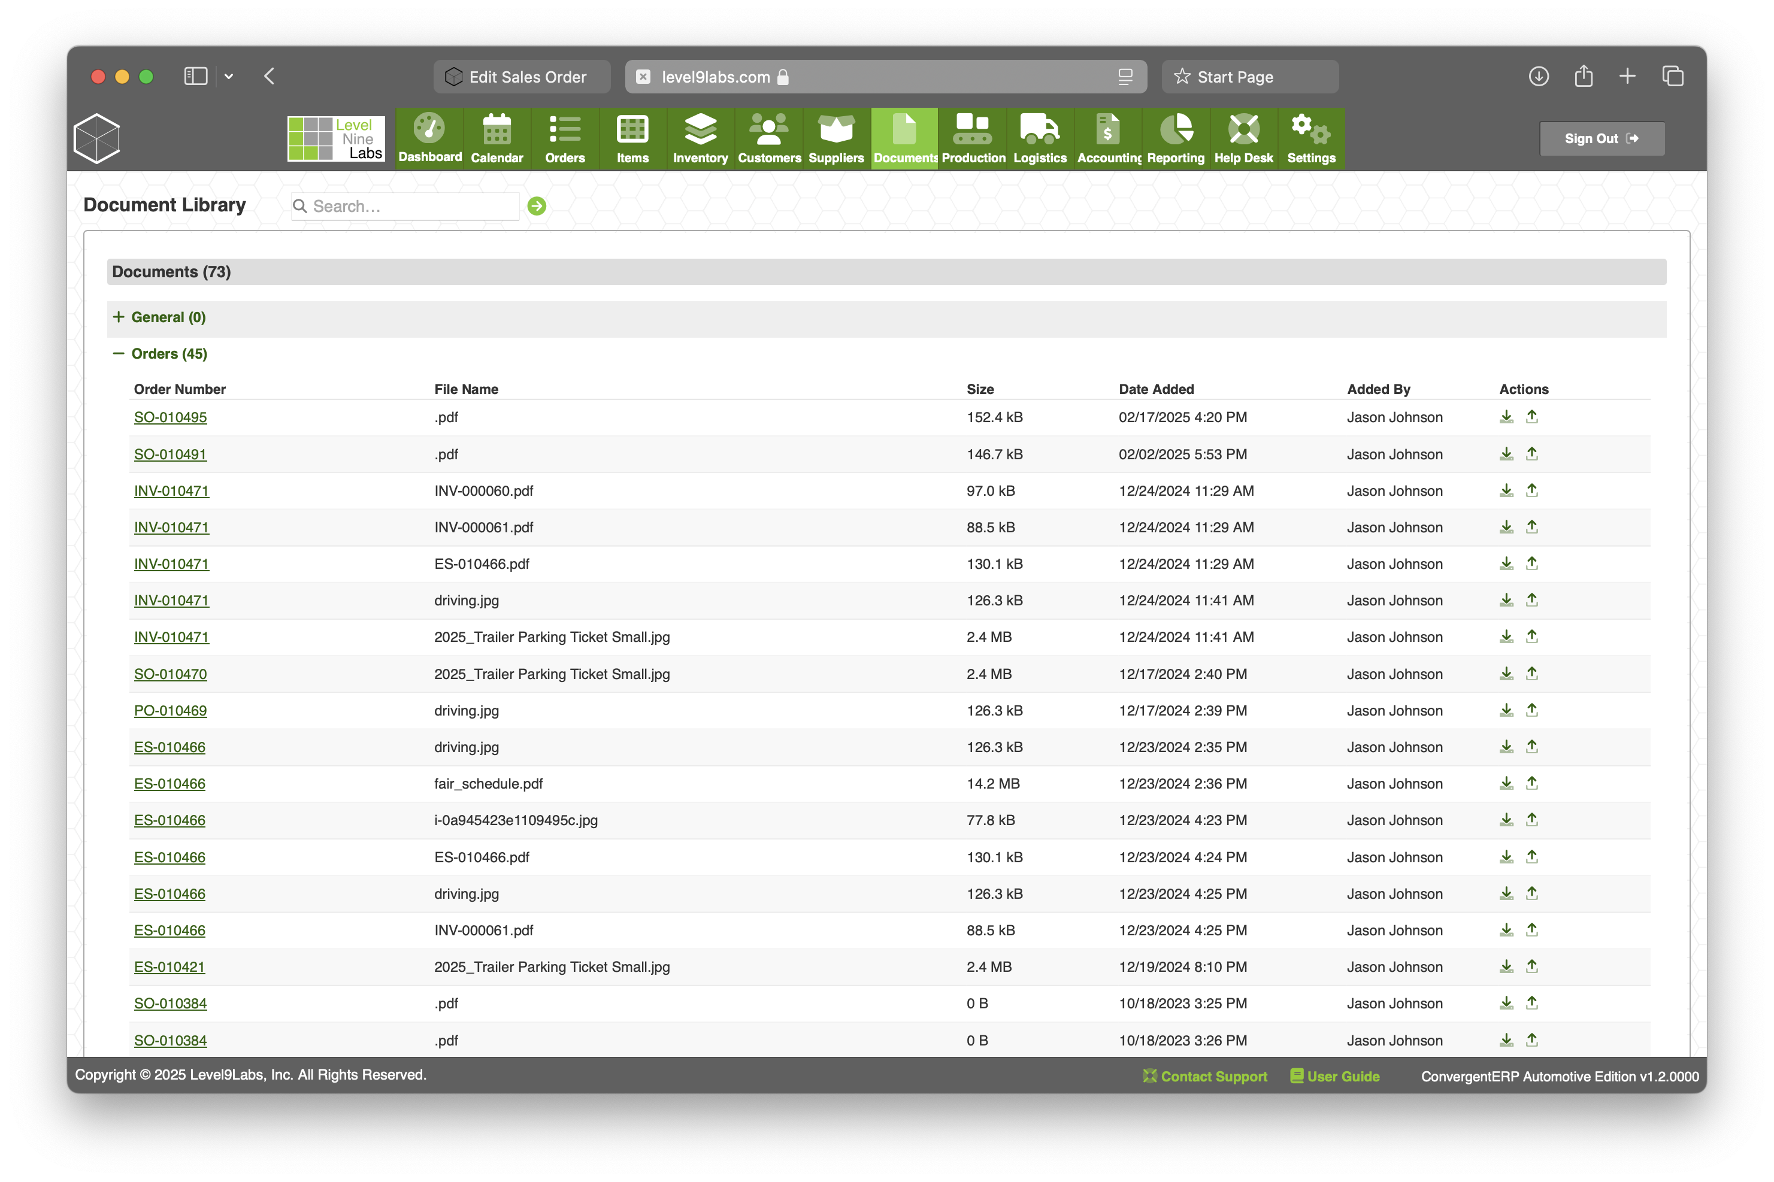Screen dimensions: 1774x1182
Task: Click the Documents (73) header bar
Action: [886, 271]
